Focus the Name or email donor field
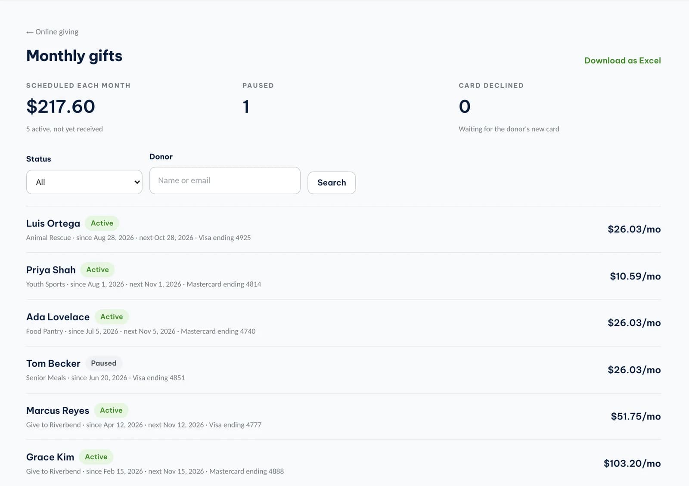 click(225, 180)
